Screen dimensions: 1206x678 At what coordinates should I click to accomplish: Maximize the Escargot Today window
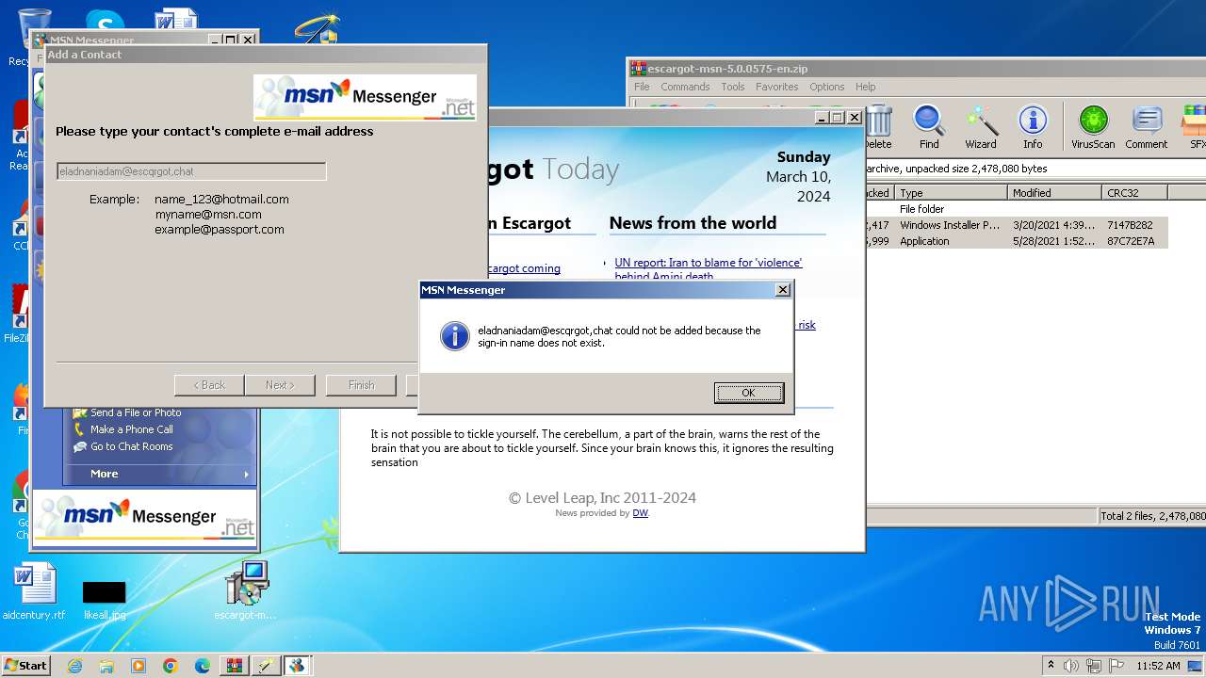tap(838, 118)
